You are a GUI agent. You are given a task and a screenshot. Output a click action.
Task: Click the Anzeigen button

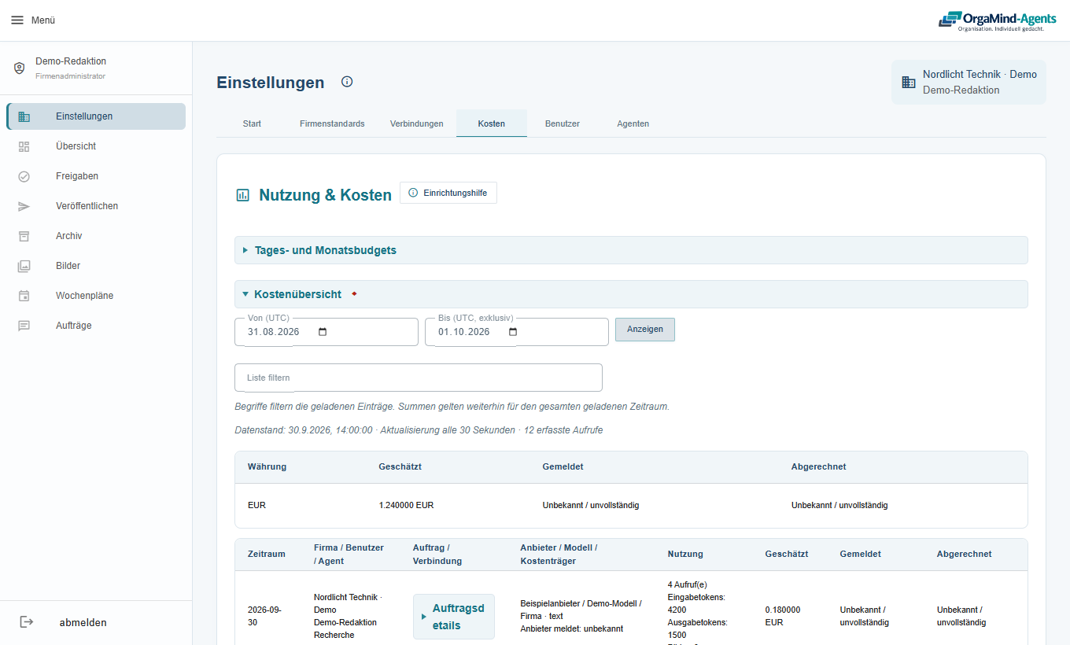(x=645, y=330)
